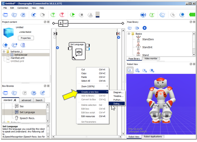Delete project item with trash icon
Image resolution: width=197 pixels, height=142 pixels.
(x=23, y=45)
